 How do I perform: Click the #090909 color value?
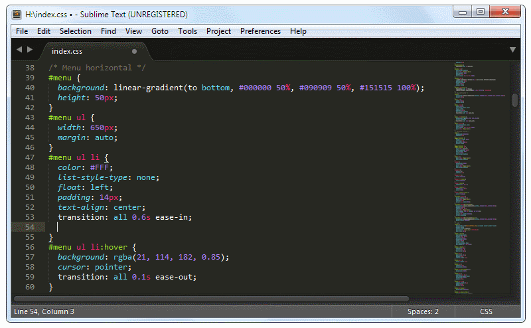tap(315, 88)
